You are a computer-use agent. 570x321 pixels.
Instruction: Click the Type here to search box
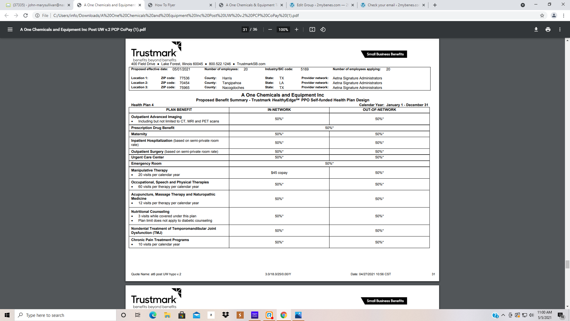(65, 315)
